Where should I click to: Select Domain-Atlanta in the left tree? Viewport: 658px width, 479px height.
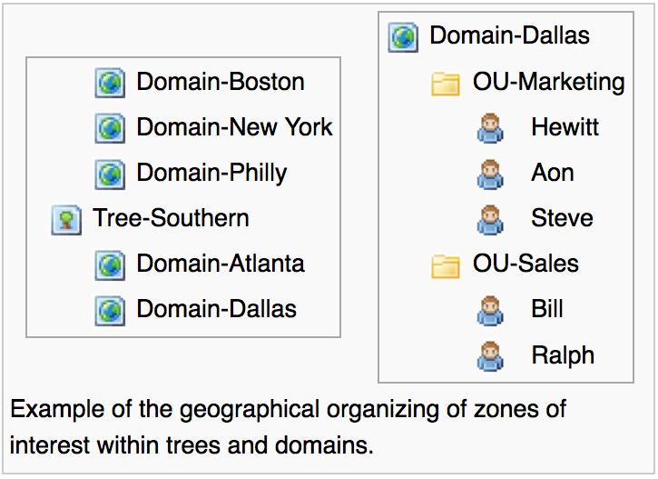(221, 264)
